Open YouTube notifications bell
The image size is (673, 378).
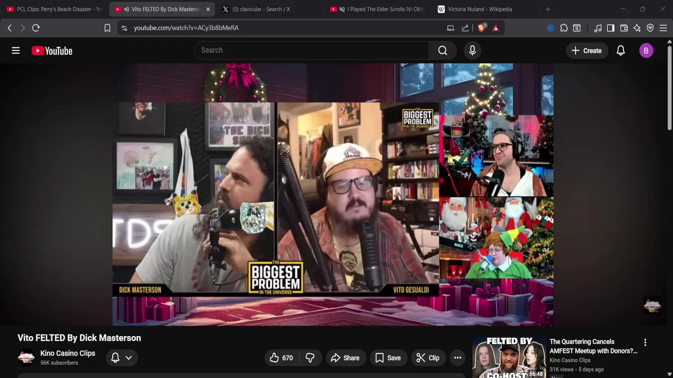(x=620, y=50)
